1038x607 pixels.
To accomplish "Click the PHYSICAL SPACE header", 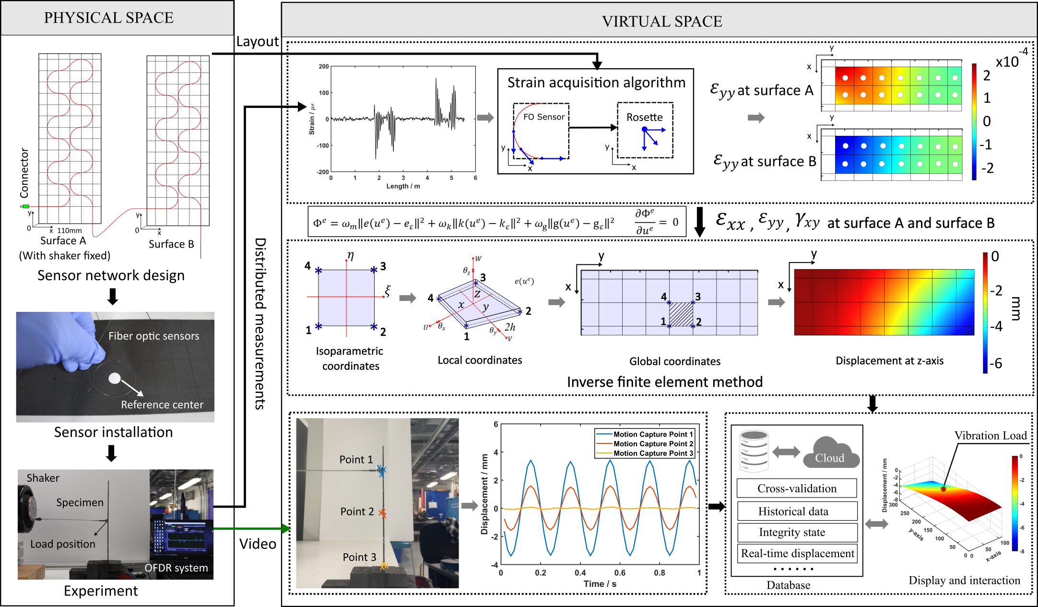I will point(109,18).
